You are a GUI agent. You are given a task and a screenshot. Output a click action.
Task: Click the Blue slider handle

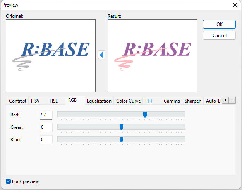(121, 139)
